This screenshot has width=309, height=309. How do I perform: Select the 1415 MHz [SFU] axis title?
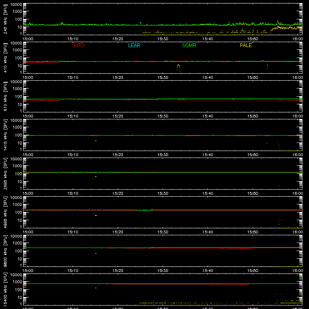tap(5, 135)
